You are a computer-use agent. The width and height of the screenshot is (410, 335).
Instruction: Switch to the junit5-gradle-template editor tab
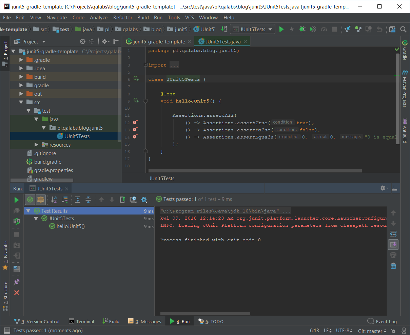[x=159, y=42]
